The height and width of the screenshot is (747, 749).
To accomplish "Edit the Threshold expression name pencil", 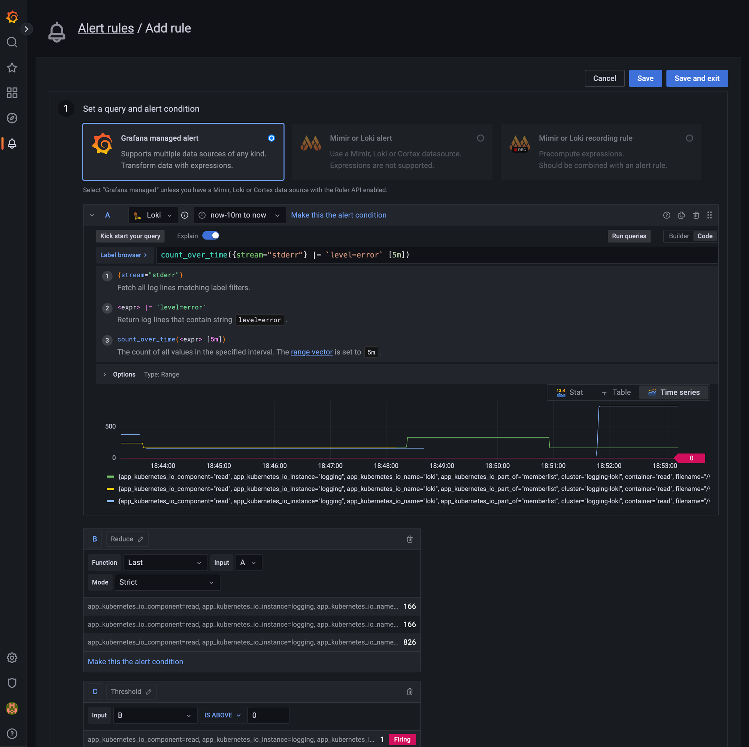I will click(x=148, y=692).
